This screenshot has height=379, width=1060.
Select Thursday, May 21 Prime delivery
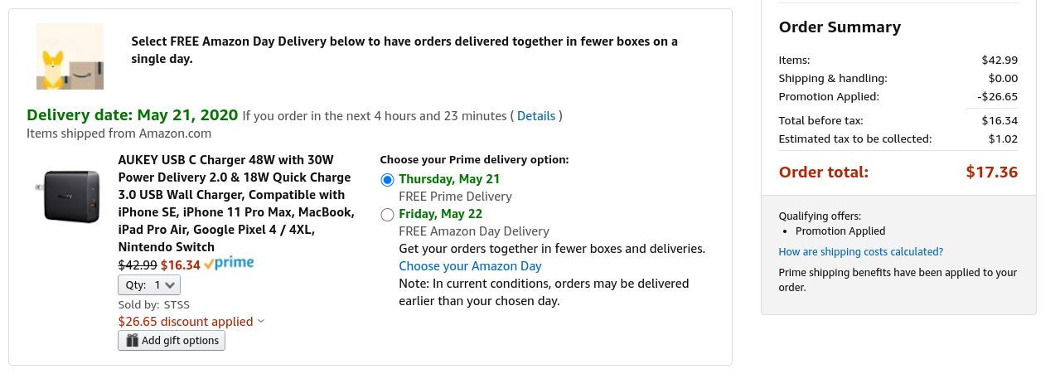[387, 179]
